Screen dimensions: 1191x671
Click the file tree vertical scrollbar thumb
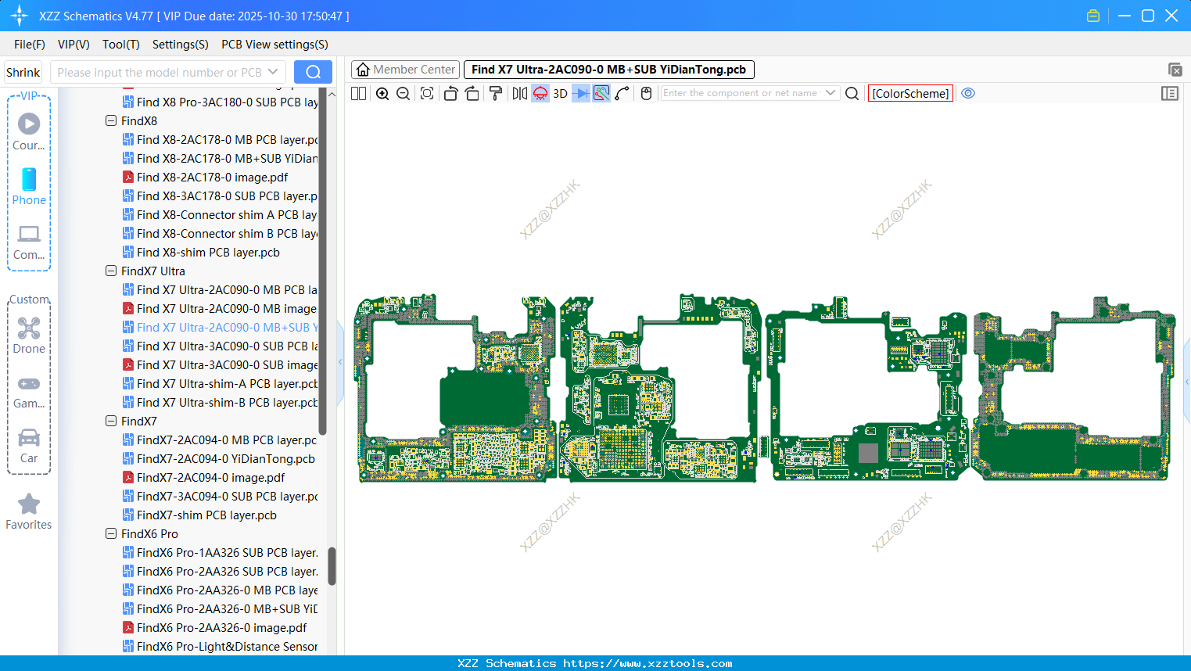(332, 566)
